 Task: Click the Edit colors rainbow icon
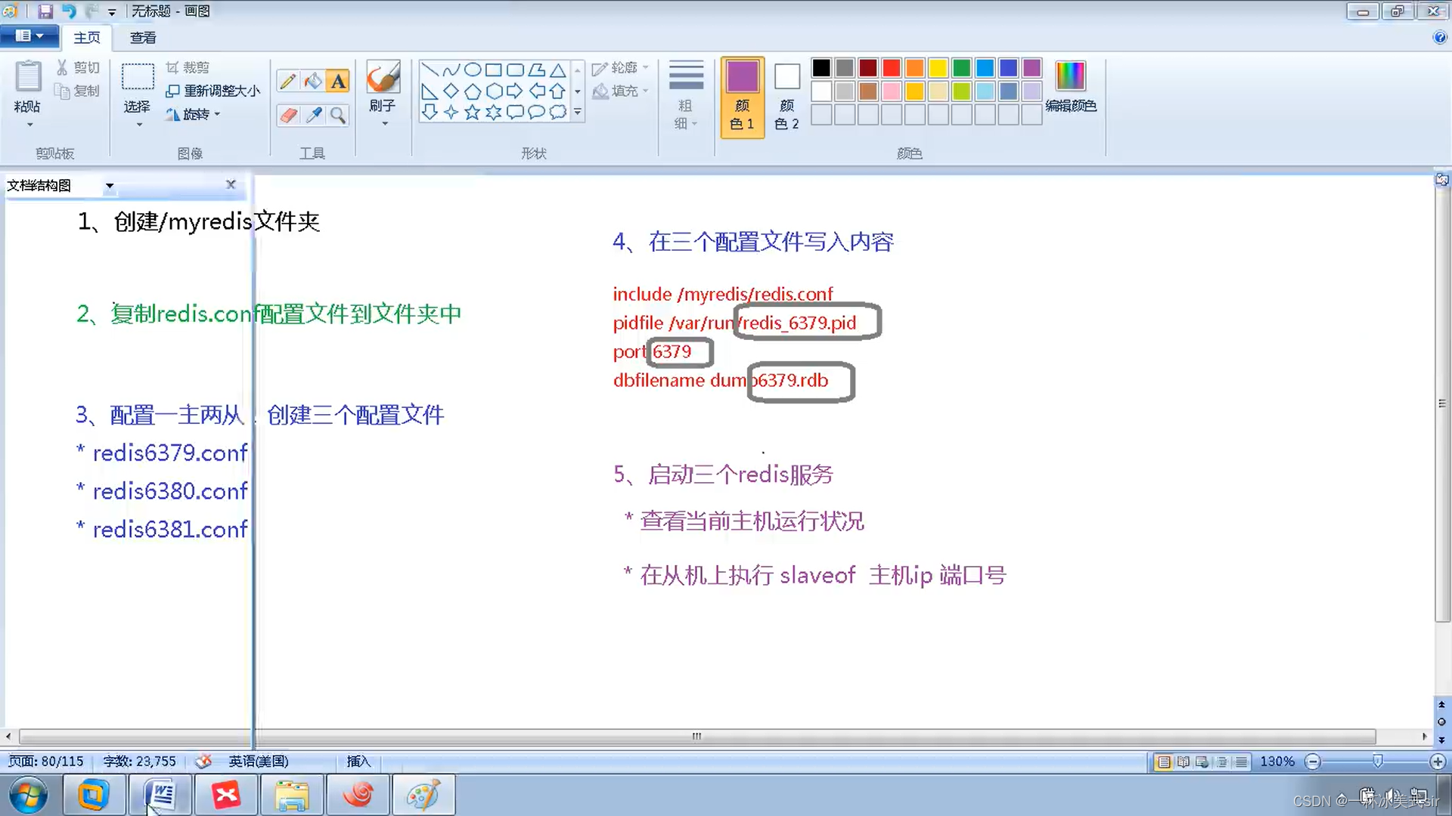[1070, 76]
